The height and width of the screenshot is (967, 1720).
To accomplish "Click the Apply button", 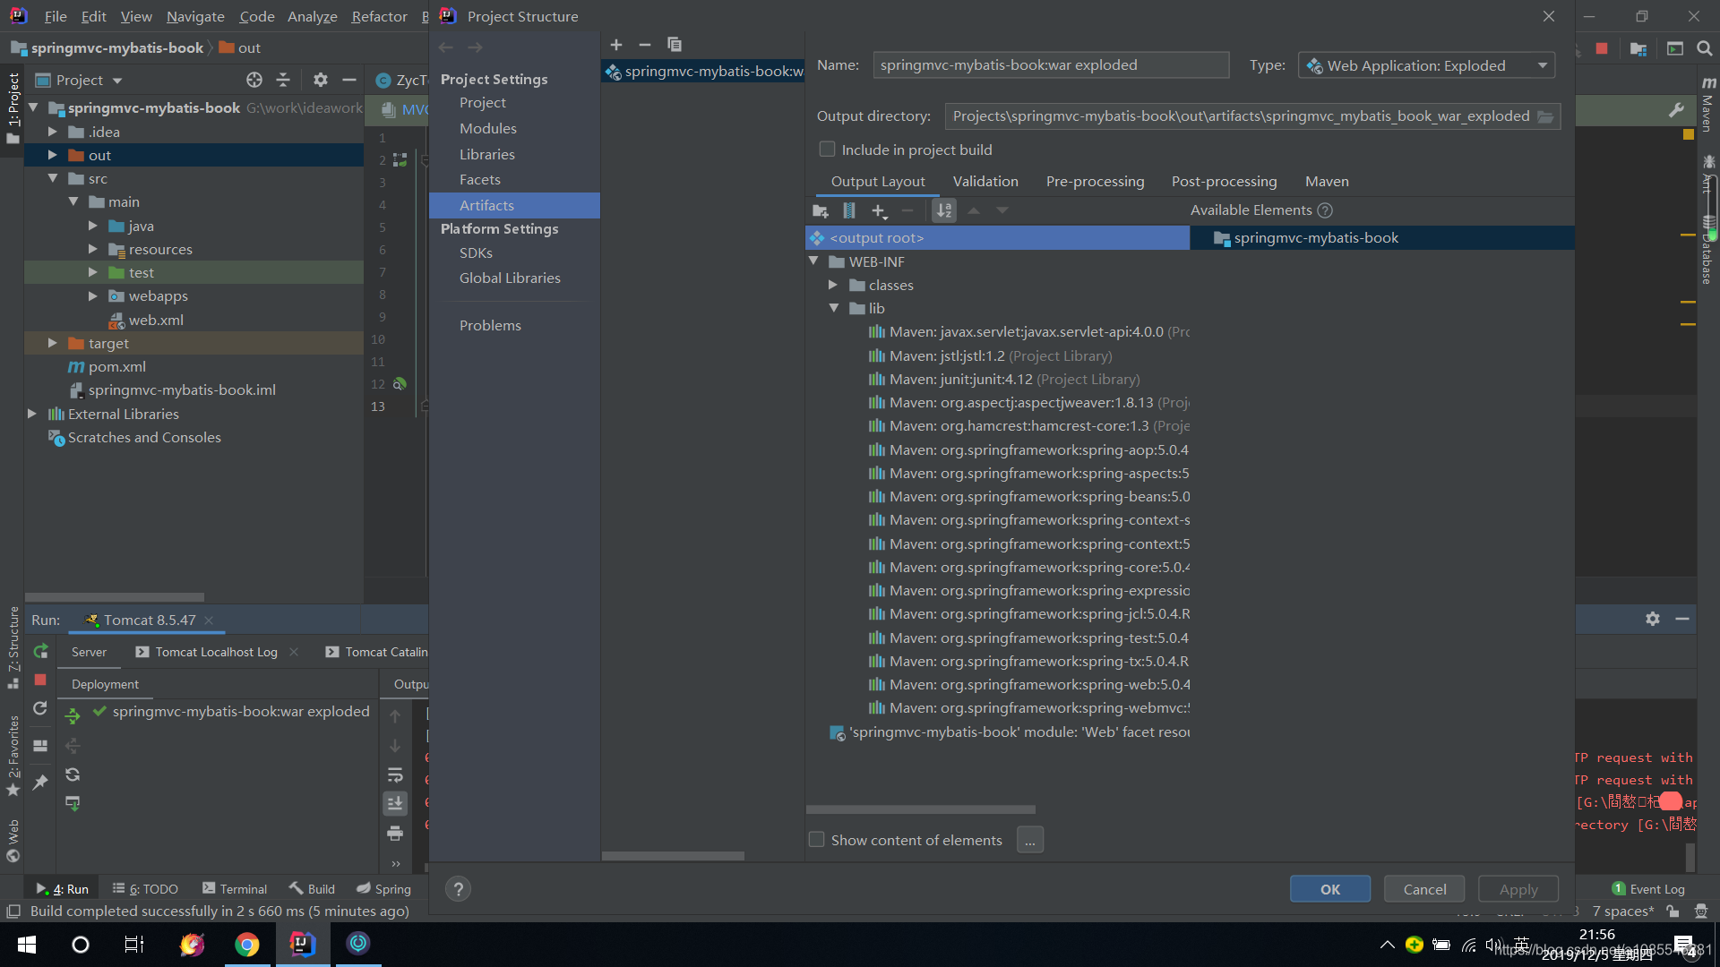I will click(x=1518, y=889).
